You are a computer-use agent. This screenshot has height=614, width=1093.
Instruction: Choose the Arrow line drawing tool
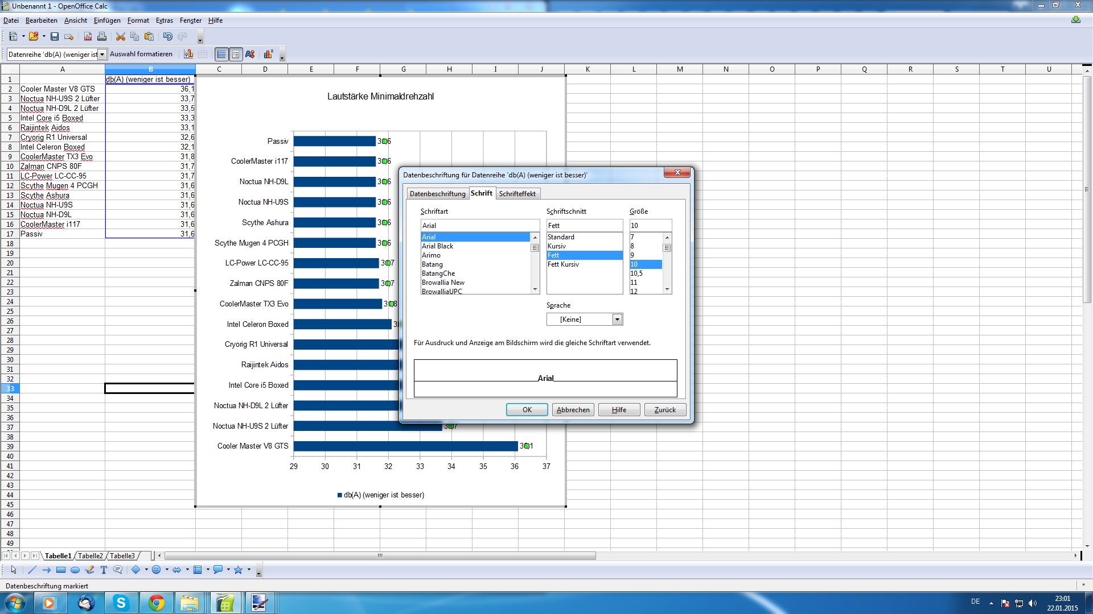[46, 570]
